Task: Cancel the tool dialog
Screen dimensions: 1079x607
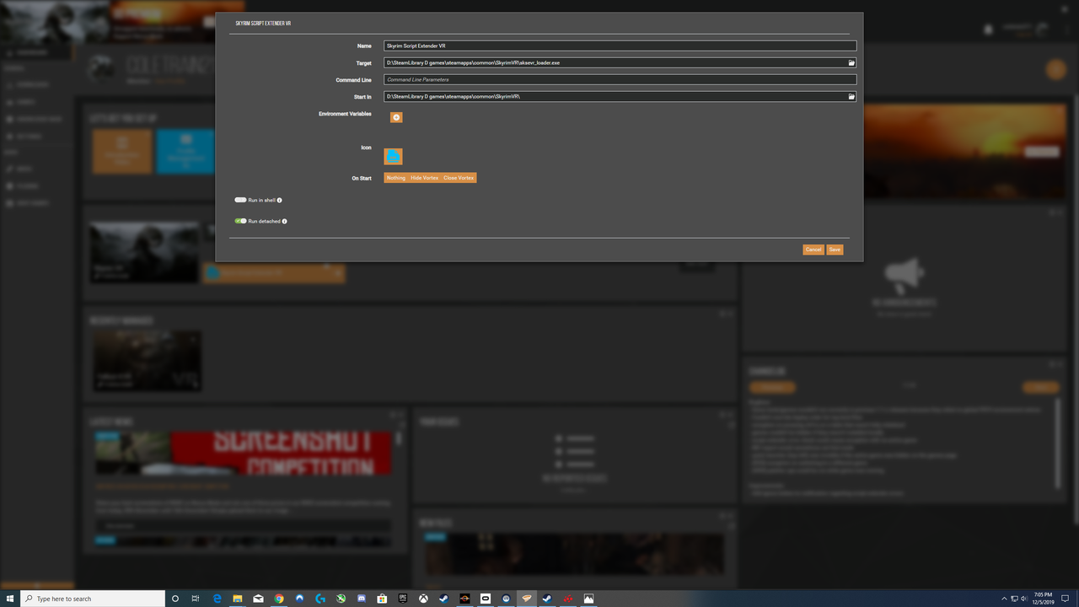Action: click(813, 250)
